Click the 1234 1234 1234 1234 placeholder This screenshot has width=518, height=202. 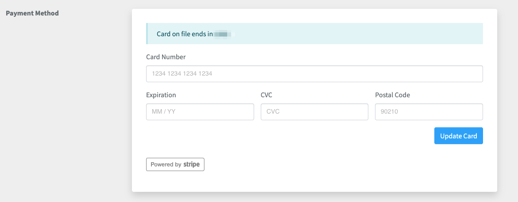click(182, 74)
